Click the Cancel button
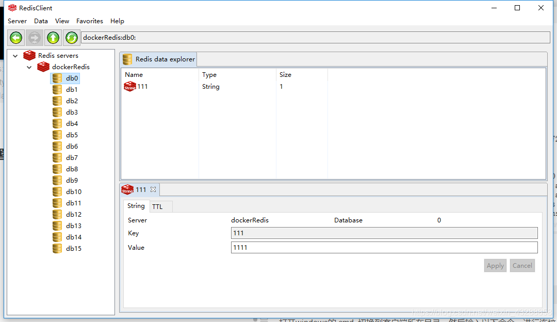The width and height of the screenshot is (557, 322). click(x=522, y=265)
